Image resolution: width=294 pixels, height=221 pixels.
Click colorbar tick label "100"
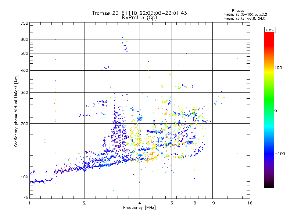click(x=278, y=68)
